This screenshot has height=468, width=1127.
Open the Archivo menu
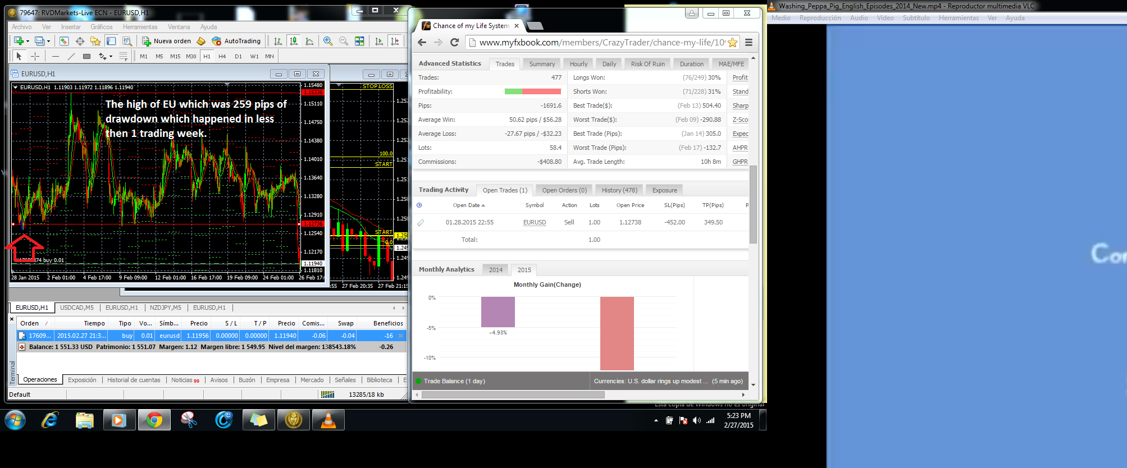(x=22, y=27)
